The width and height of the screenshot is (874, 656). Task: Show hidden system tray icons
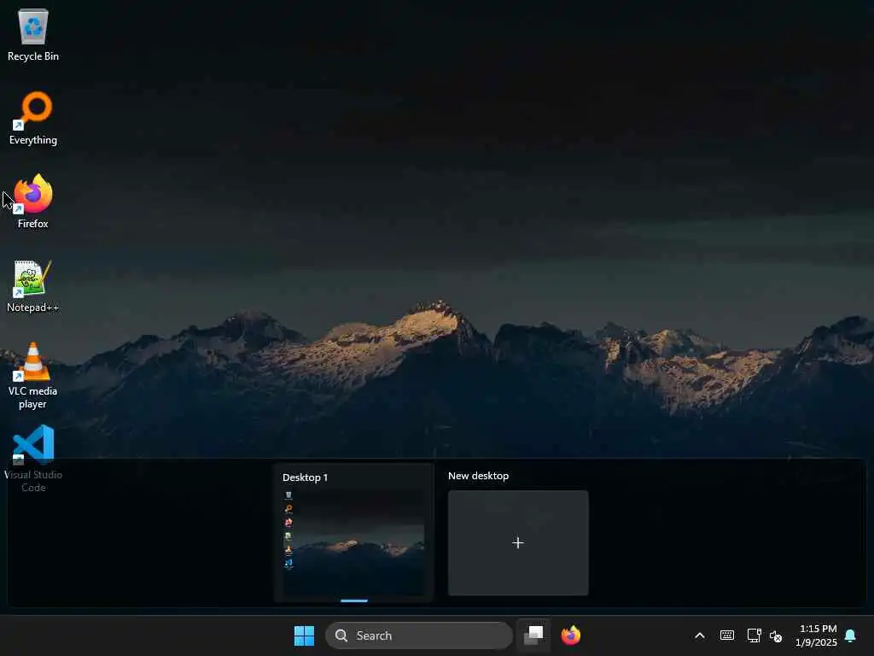[700, 635]
